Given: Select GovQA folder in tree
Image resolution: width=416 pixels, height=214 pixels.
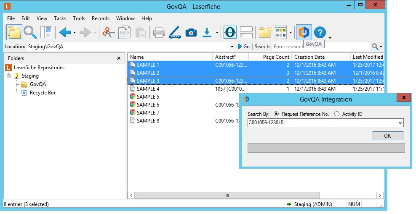Looking at the screenshot, I should [x=37, y=84].
